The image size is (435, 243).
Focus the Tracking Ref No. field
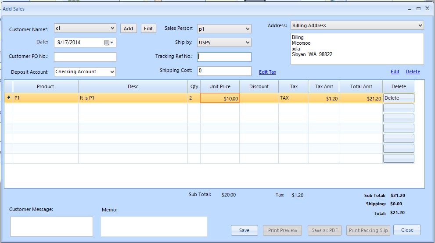pyautogui.click(x=224, y=57)
